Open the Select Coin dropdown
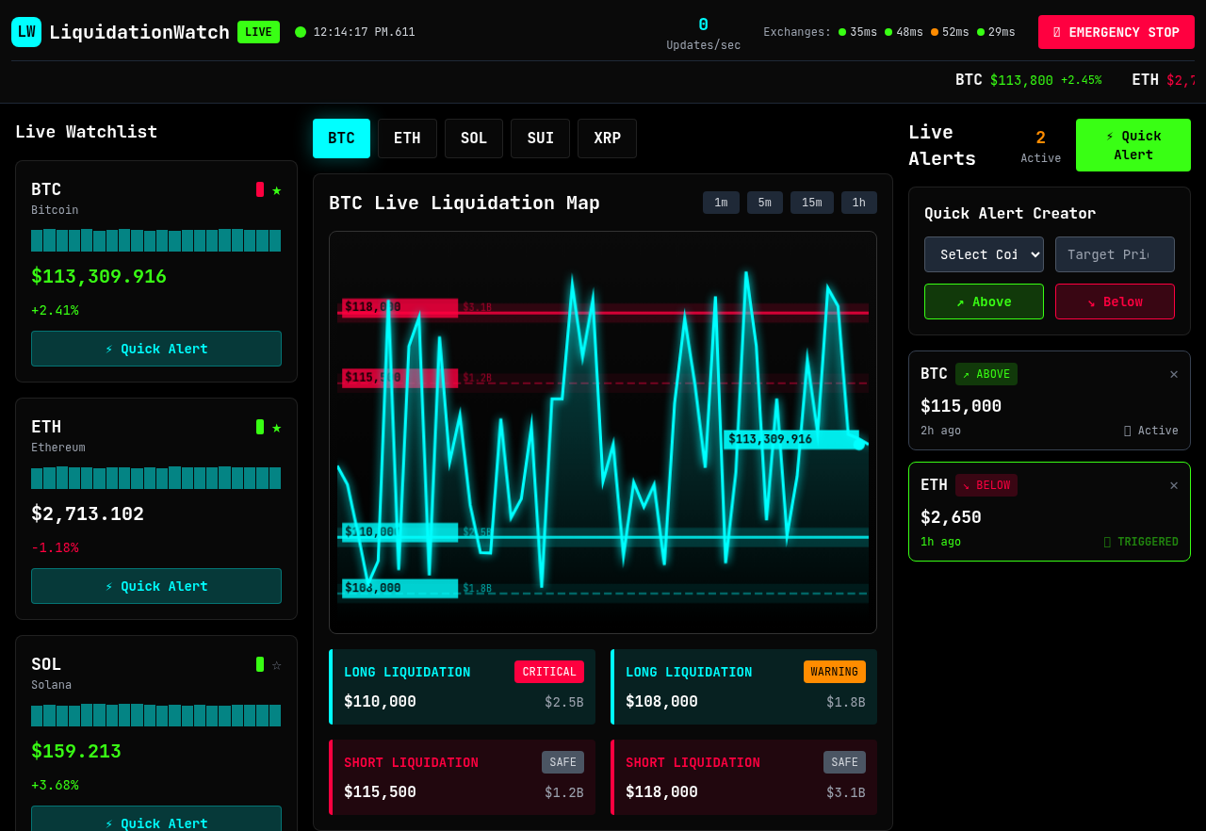This screenshot has width=1206, height=831. pyautogui.click(x=984, y=254)
